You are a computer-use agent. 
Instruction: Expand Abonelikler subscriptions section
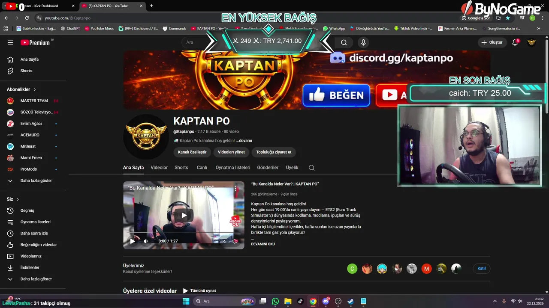click(21, 89)
